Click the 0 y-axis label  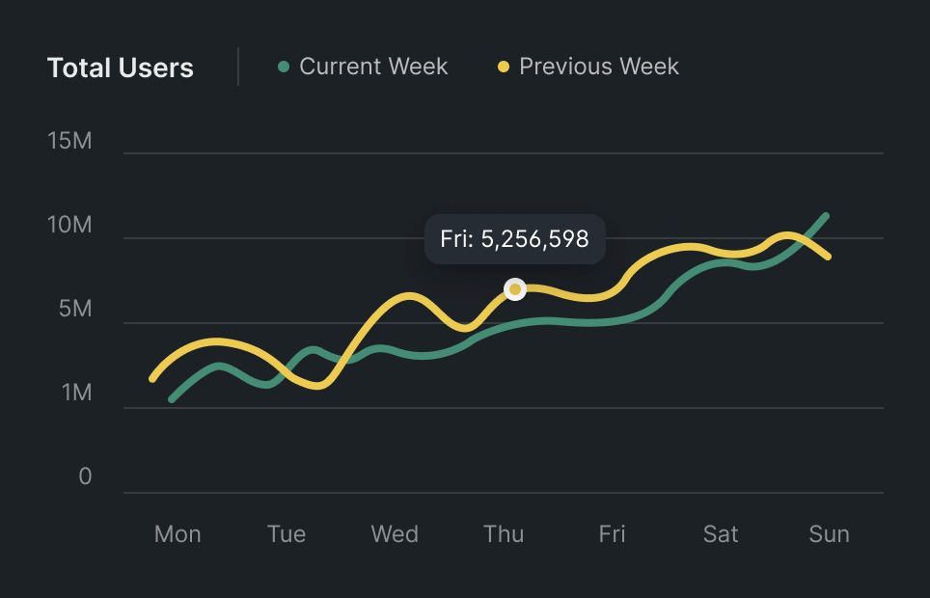pos(85,477)
